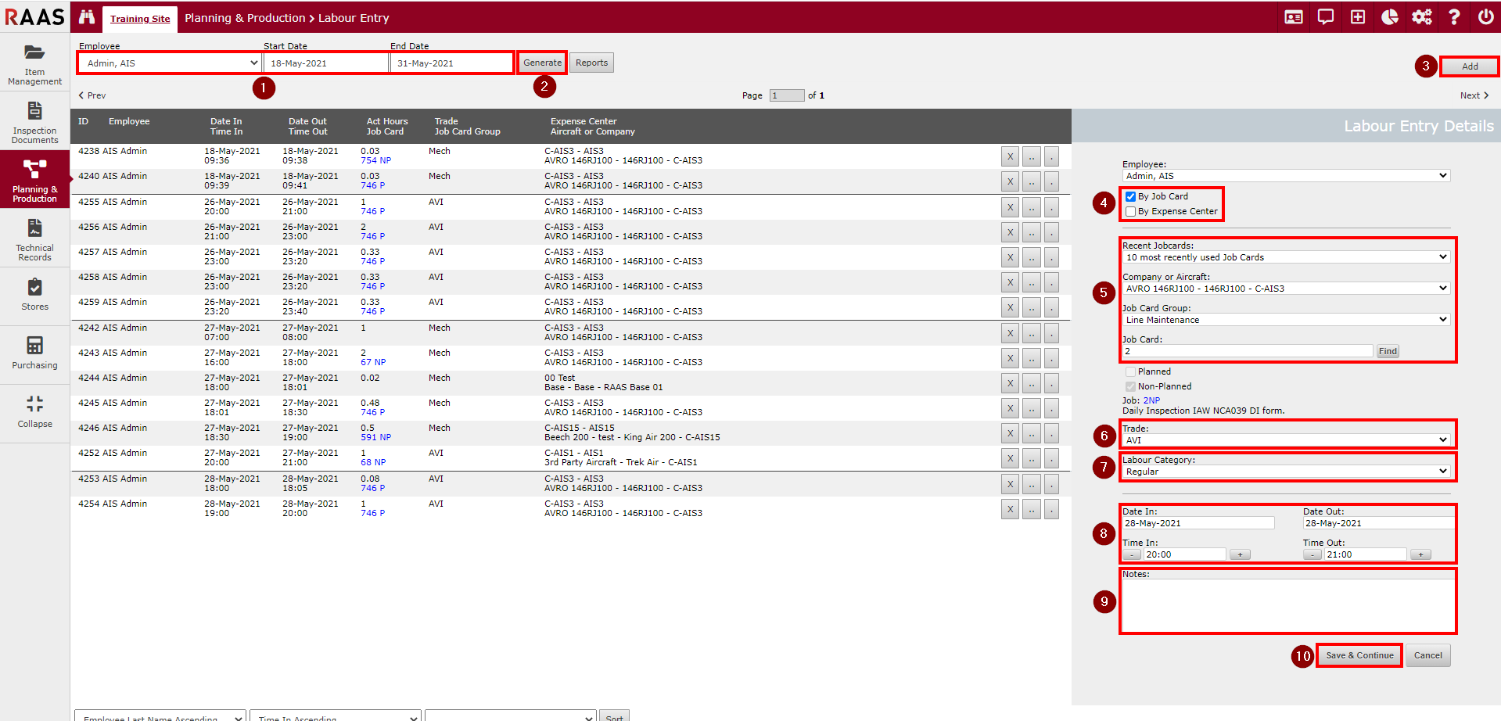1501x721 pixels.
Task: Tick the Planned checkbox
Action: tap(1130, 372)
